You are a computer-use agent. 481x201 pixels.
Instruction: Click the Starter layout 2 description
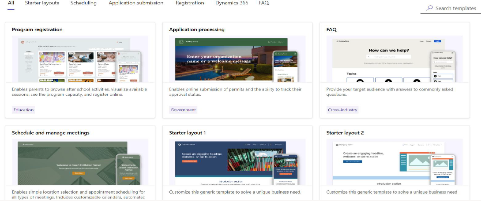tap(392, 192)
